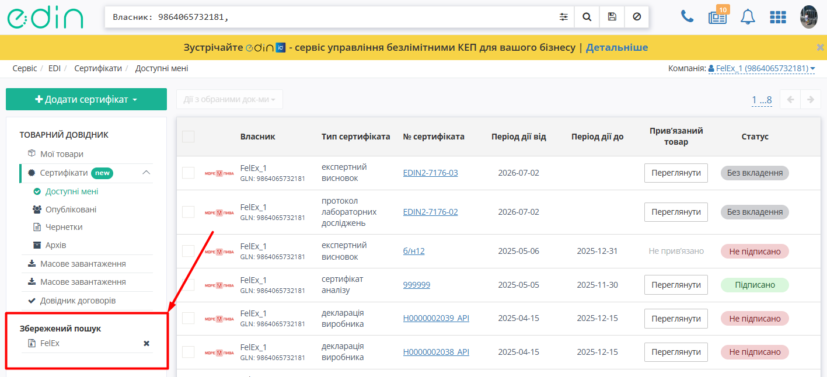Select the checkbox for row H0000002039_API

point(188,319)
